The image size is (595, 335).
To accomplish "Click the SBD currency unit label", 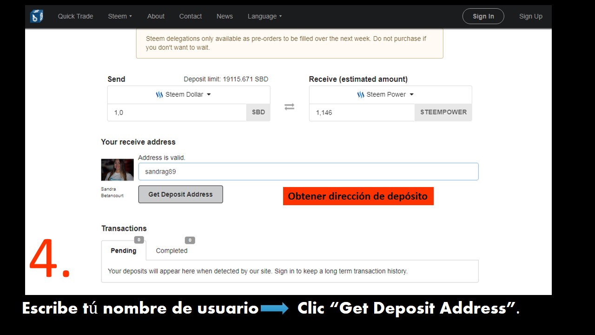I will click(x=258, y=112).
